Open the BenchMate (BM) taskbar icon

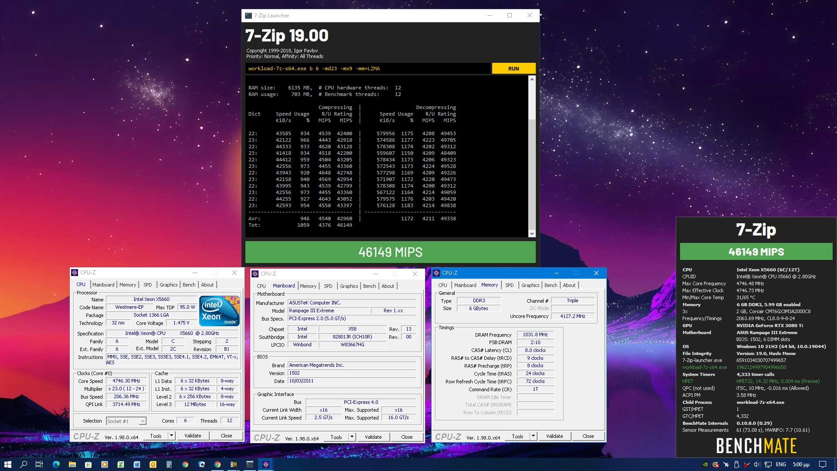pyautogui.click(x=234, y=464)
